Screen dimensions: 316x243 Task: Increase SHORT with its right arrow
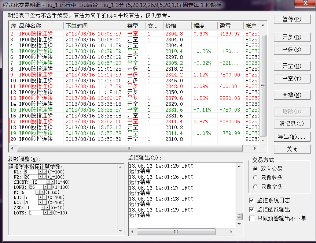point(52,182)
